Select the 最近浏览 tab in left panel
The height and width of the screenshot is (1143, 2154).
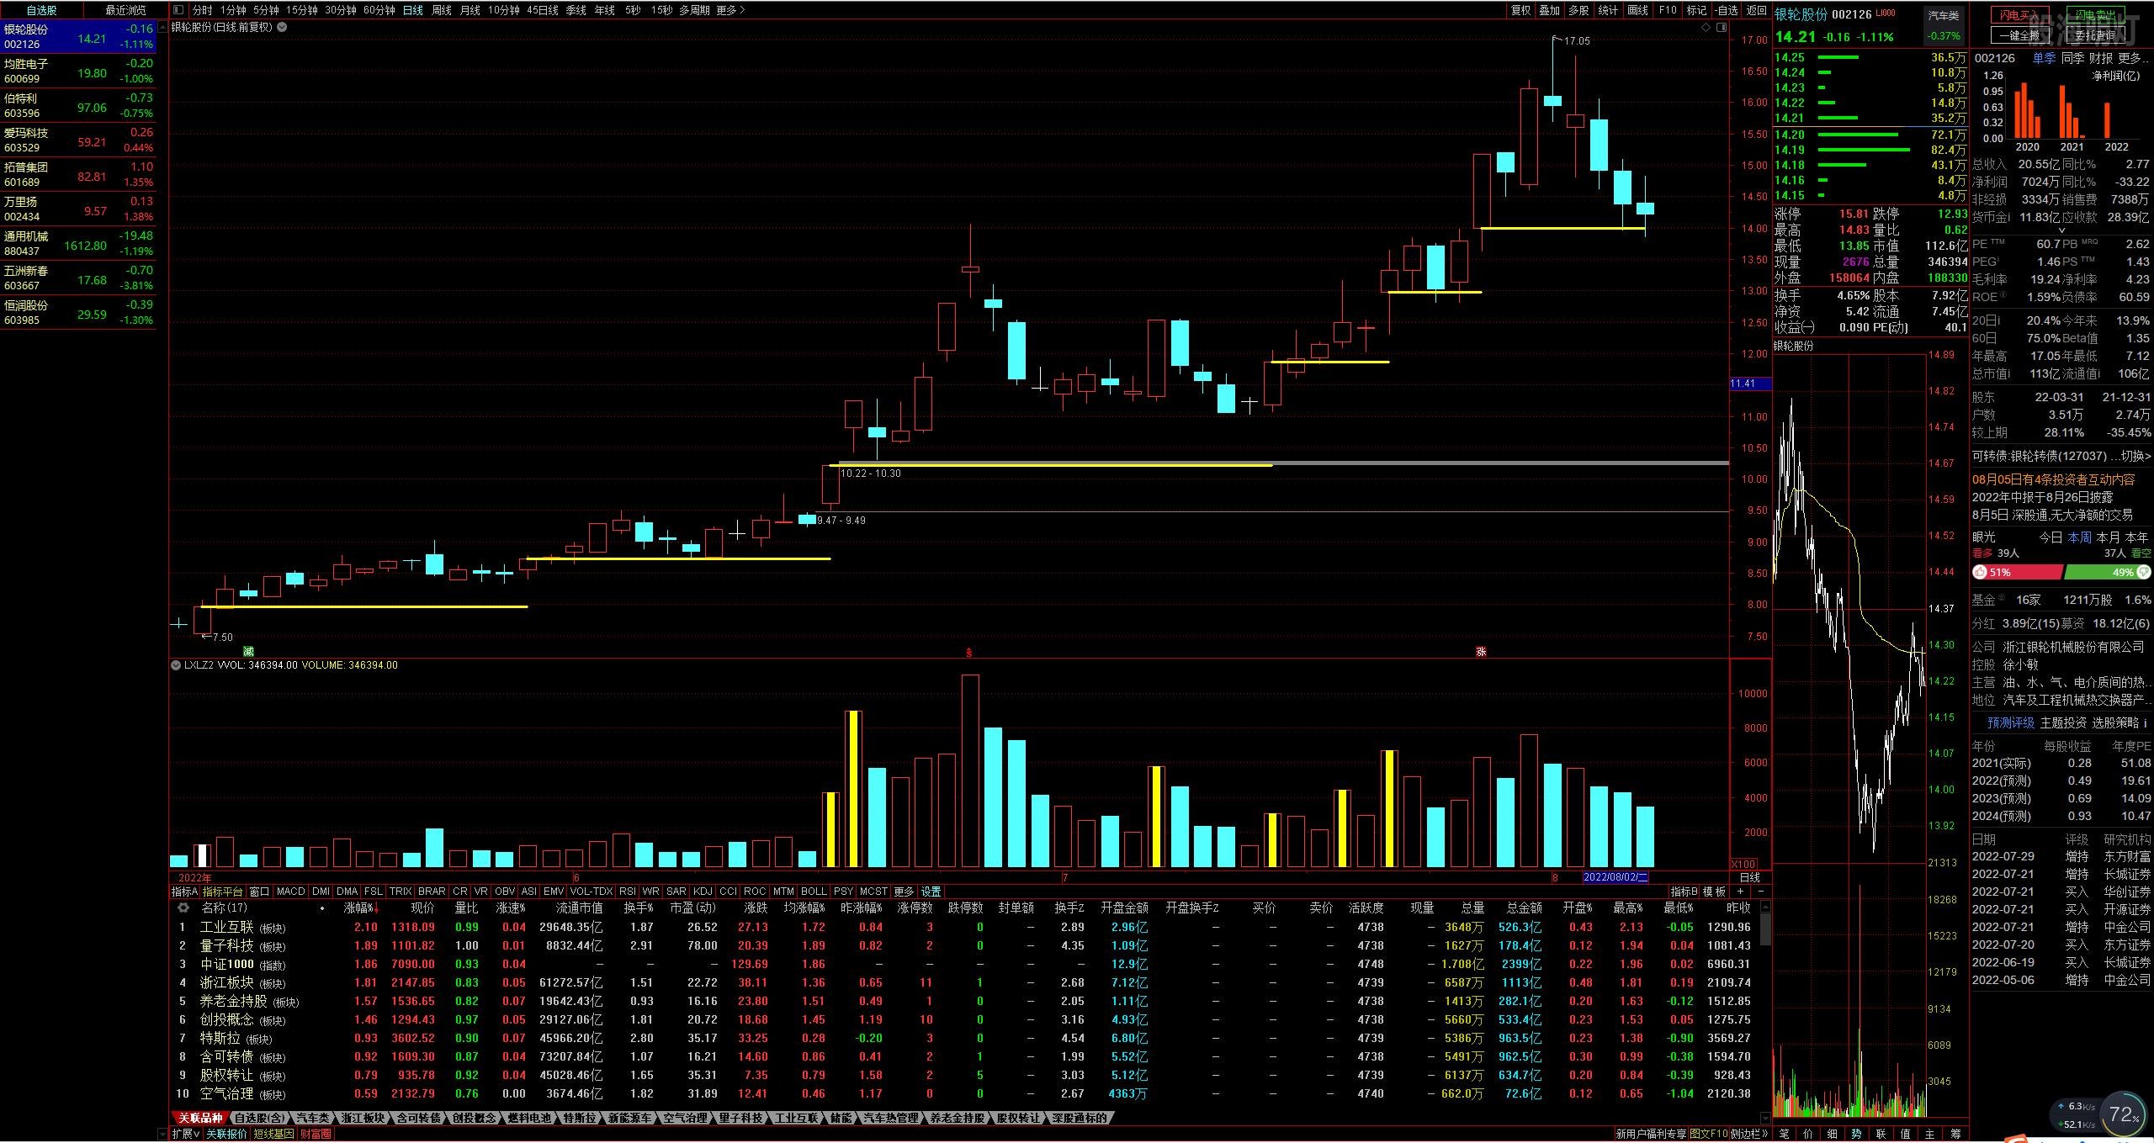point(125,10)
